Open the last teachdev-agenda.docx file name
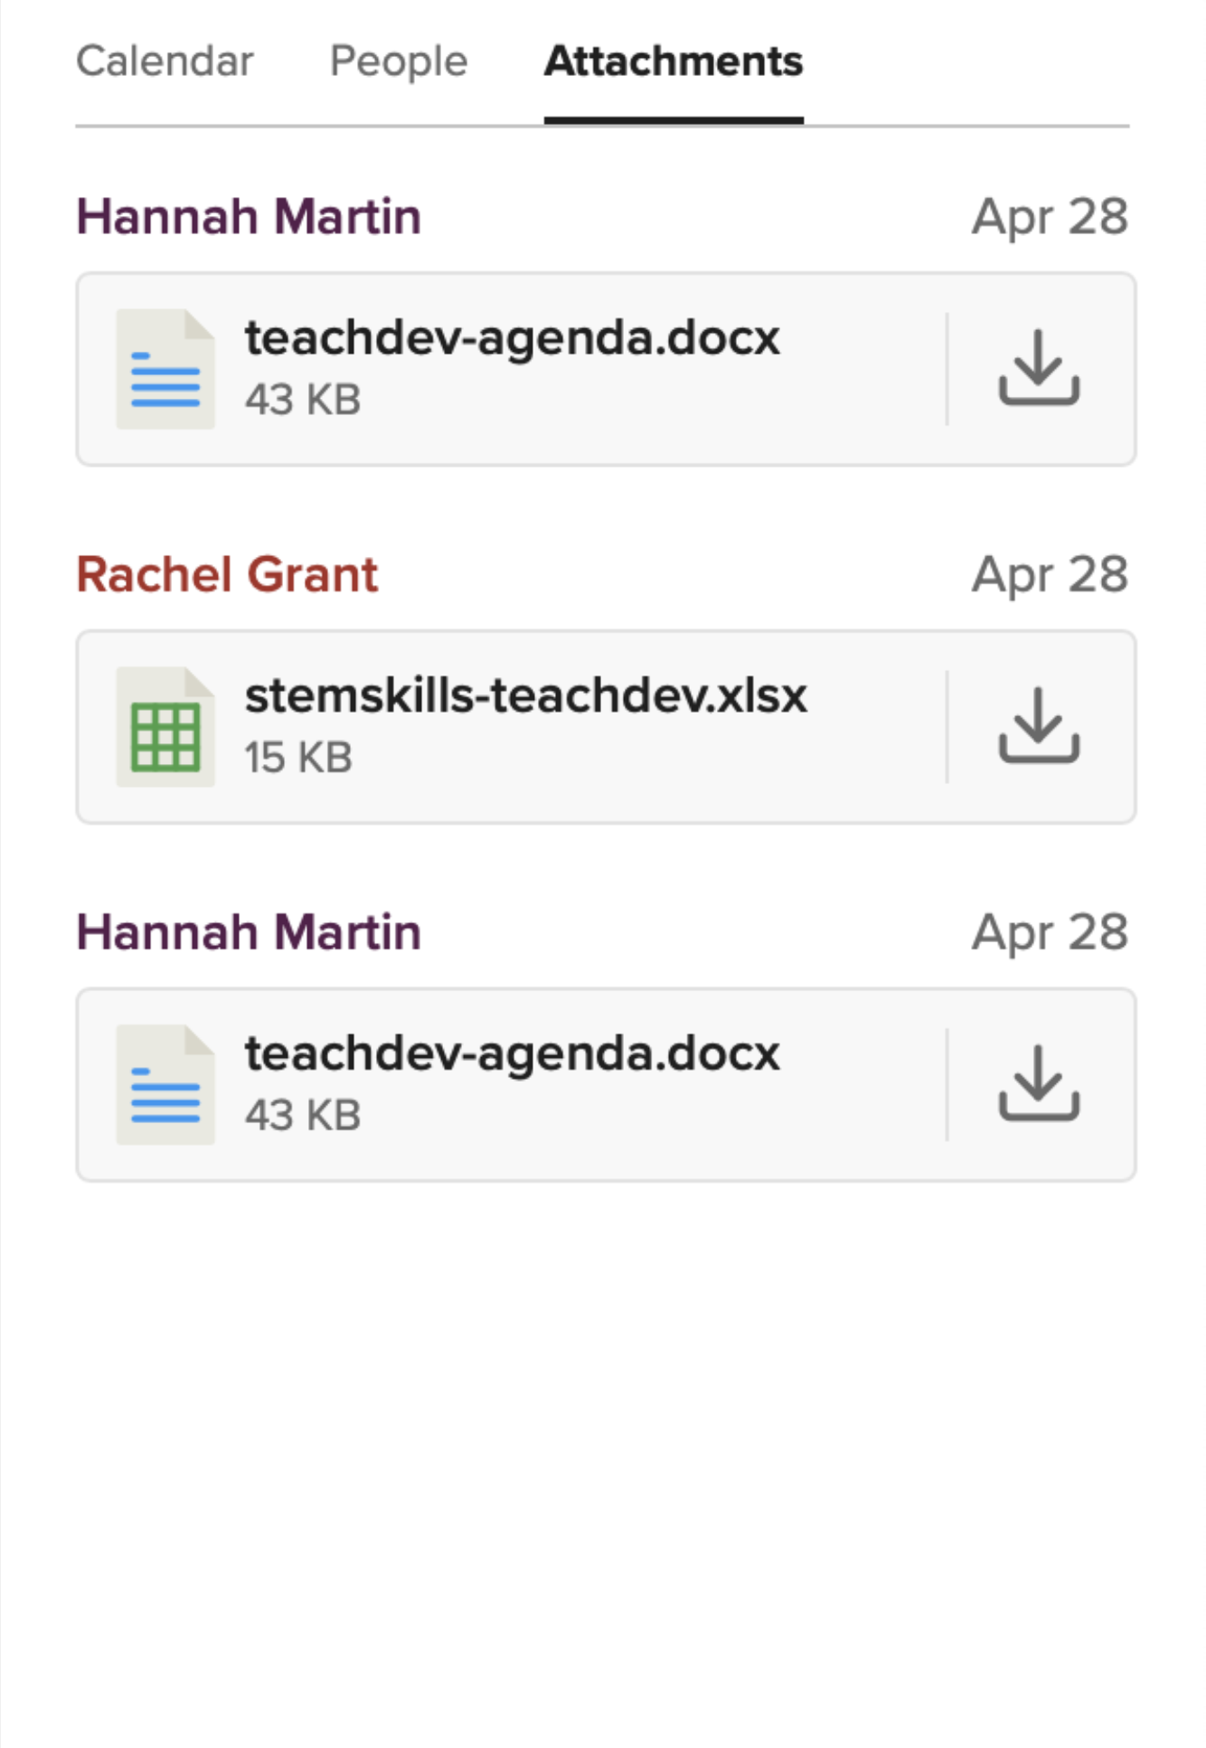This screenshot has height=1748, width=1206. pyautogui.click(x=512, y=1055)
